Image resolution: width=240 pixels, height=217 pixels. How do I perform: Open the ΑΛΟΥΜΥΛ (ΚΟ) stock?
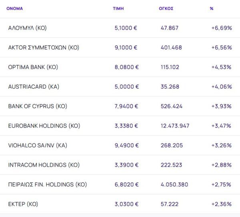(28, 28)
